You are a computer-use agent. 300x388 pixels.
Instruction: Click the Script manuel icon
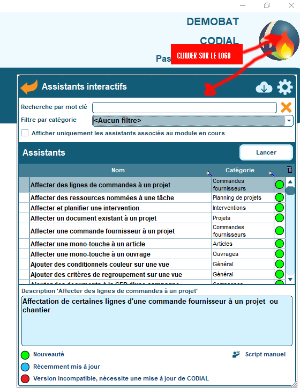coord(236,354)
